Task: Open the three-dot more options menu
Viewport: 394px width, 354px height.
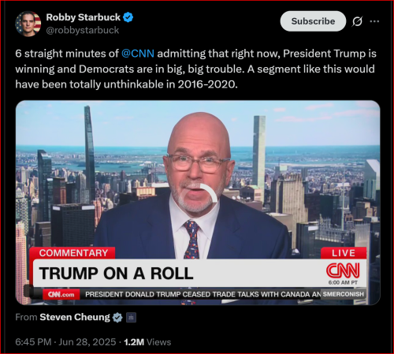Action: [374, 21]
